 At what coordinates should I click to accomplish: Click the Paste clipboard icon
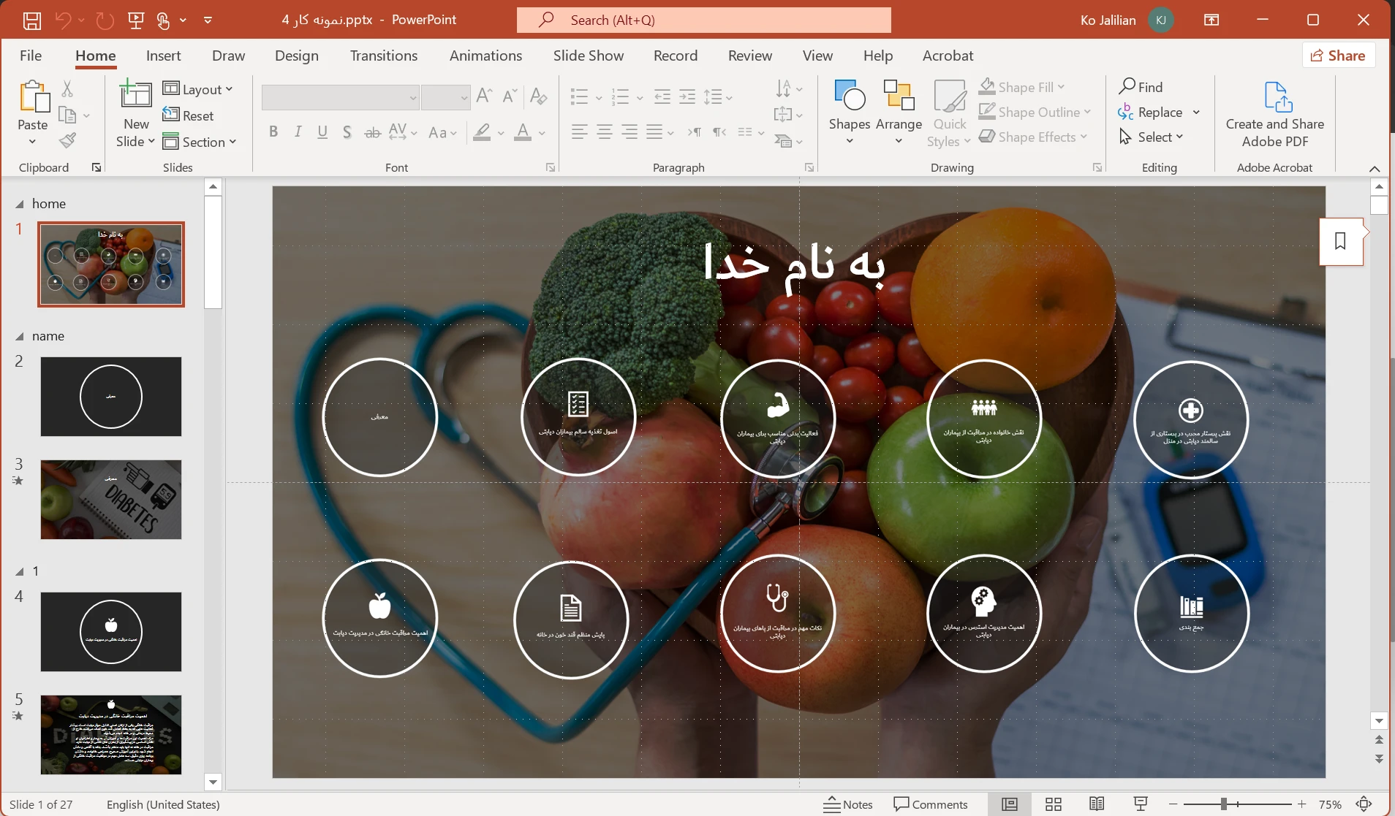pyautogui.click(x=34, y=96)
